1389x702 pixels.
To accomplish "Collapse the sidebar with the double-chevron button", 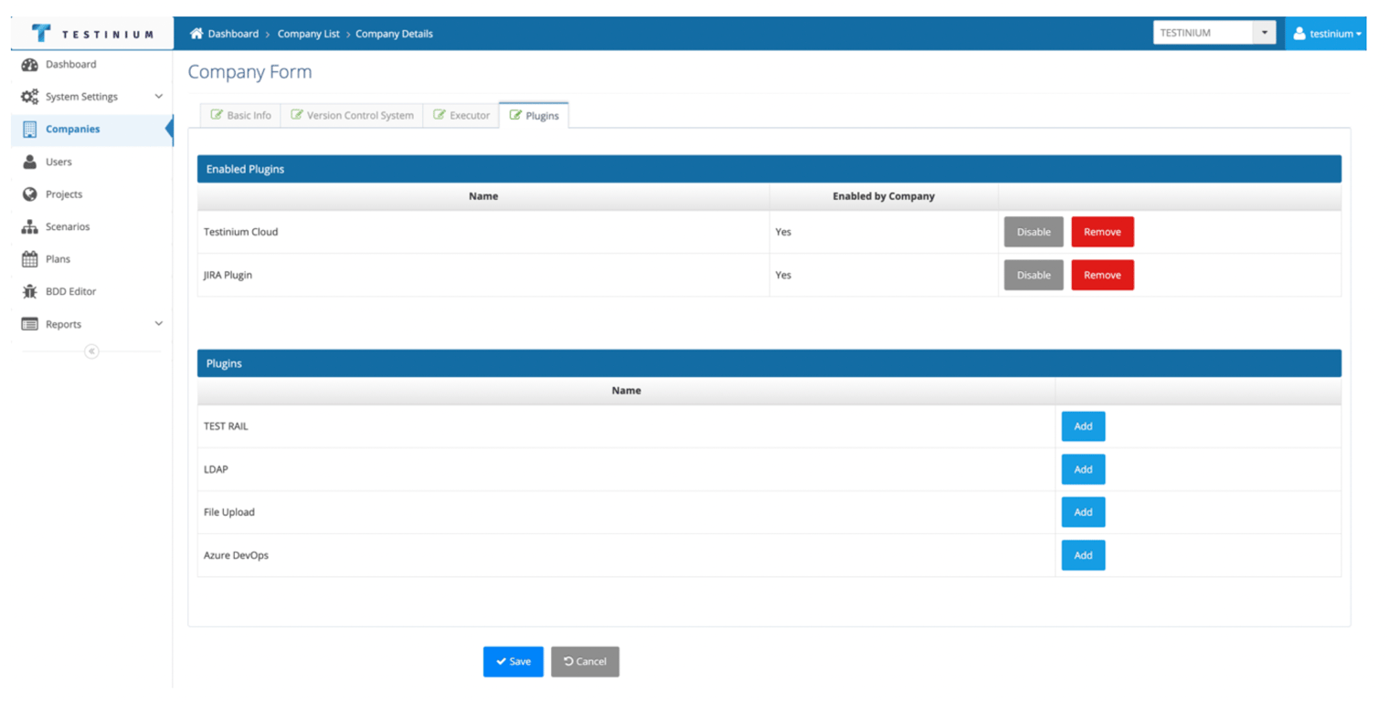I will pos(91,351).
